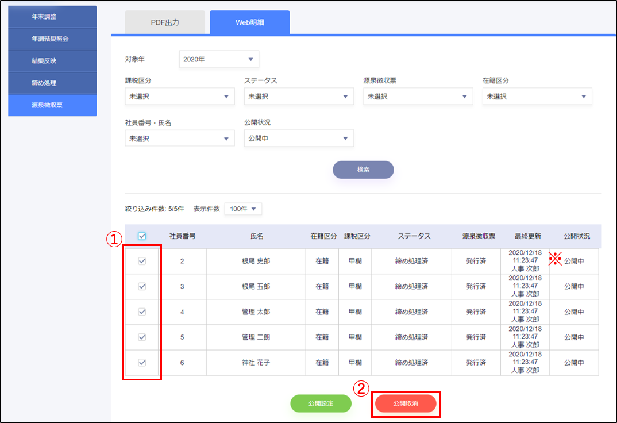Image resolution: width=617 pixels, height=423 pixels.
Task: Switch to the PDF出力 tab
Action: [x=165, y=23]
